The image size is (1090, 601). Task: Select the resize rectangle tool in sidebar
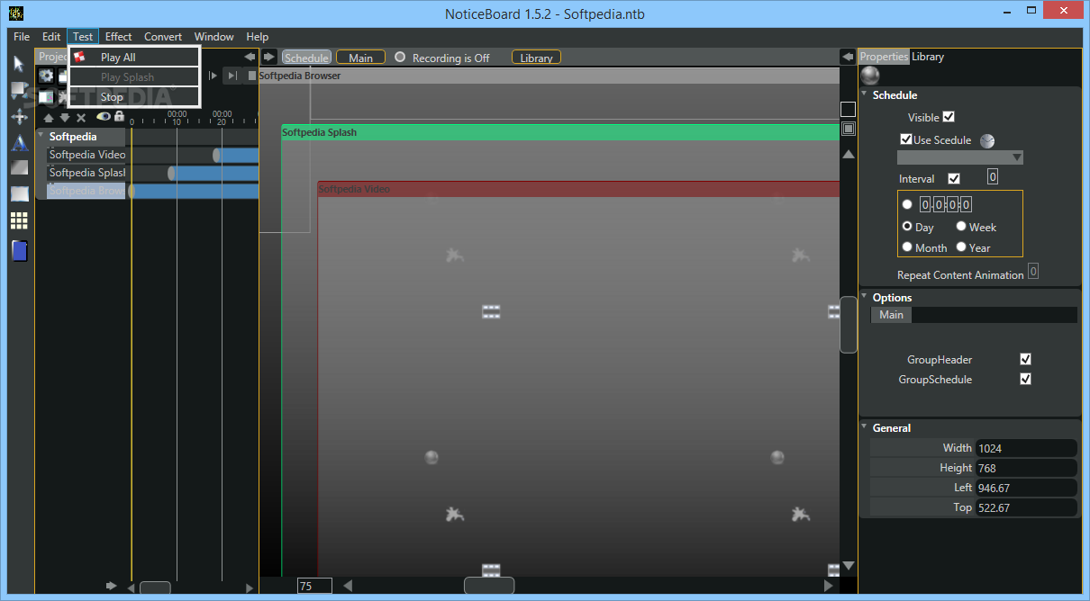(x=19, y=89)
